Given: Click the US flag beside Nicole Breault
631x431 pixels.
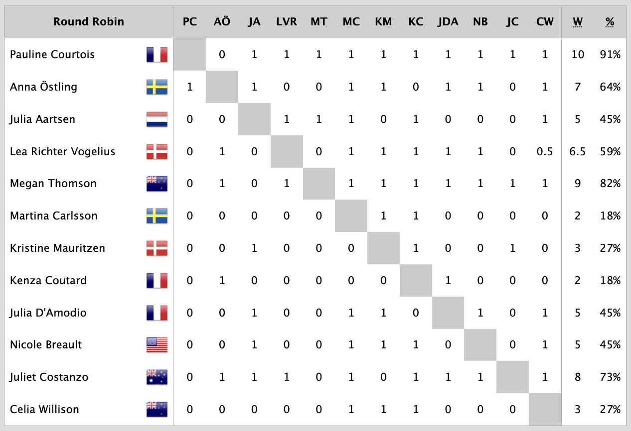Looking at the screenshot, I should 157,345.
